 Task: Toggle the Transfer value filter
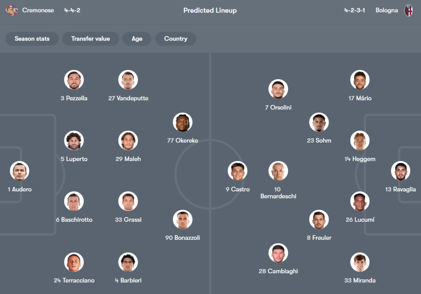(x=90, y=39)
